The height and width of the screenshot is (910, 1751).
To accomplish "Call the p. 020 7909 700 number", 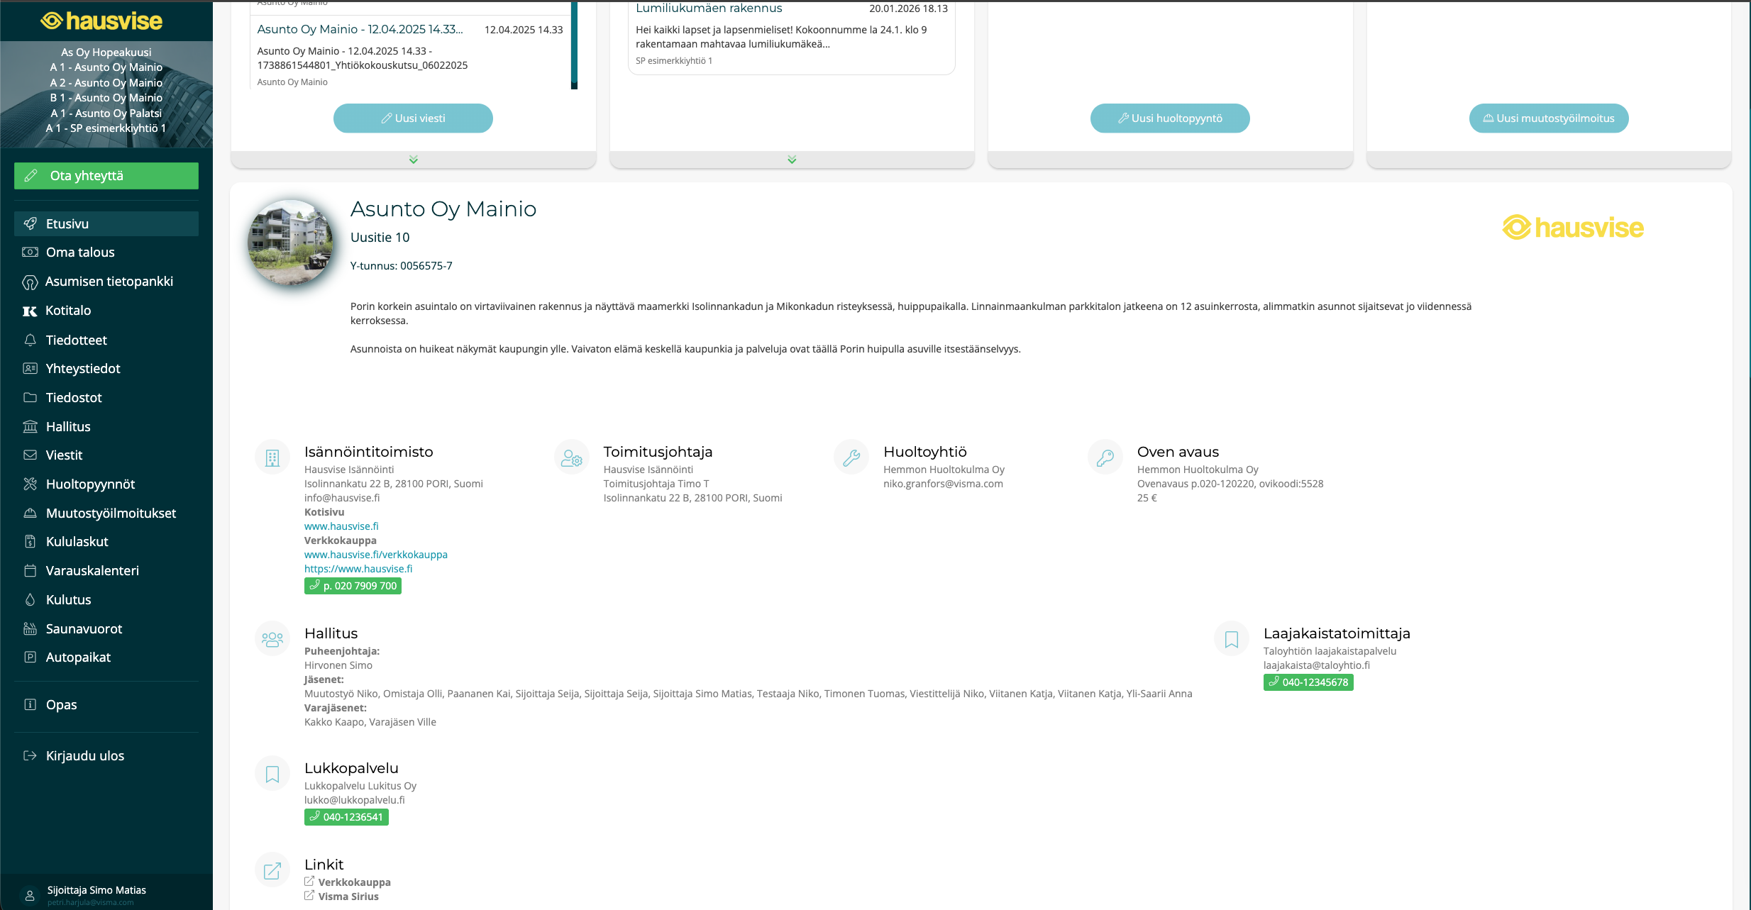I will tap(353, 586).
